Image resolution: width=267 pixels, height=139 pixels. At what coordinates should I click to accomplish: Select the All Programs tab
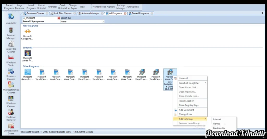[116, 13]
